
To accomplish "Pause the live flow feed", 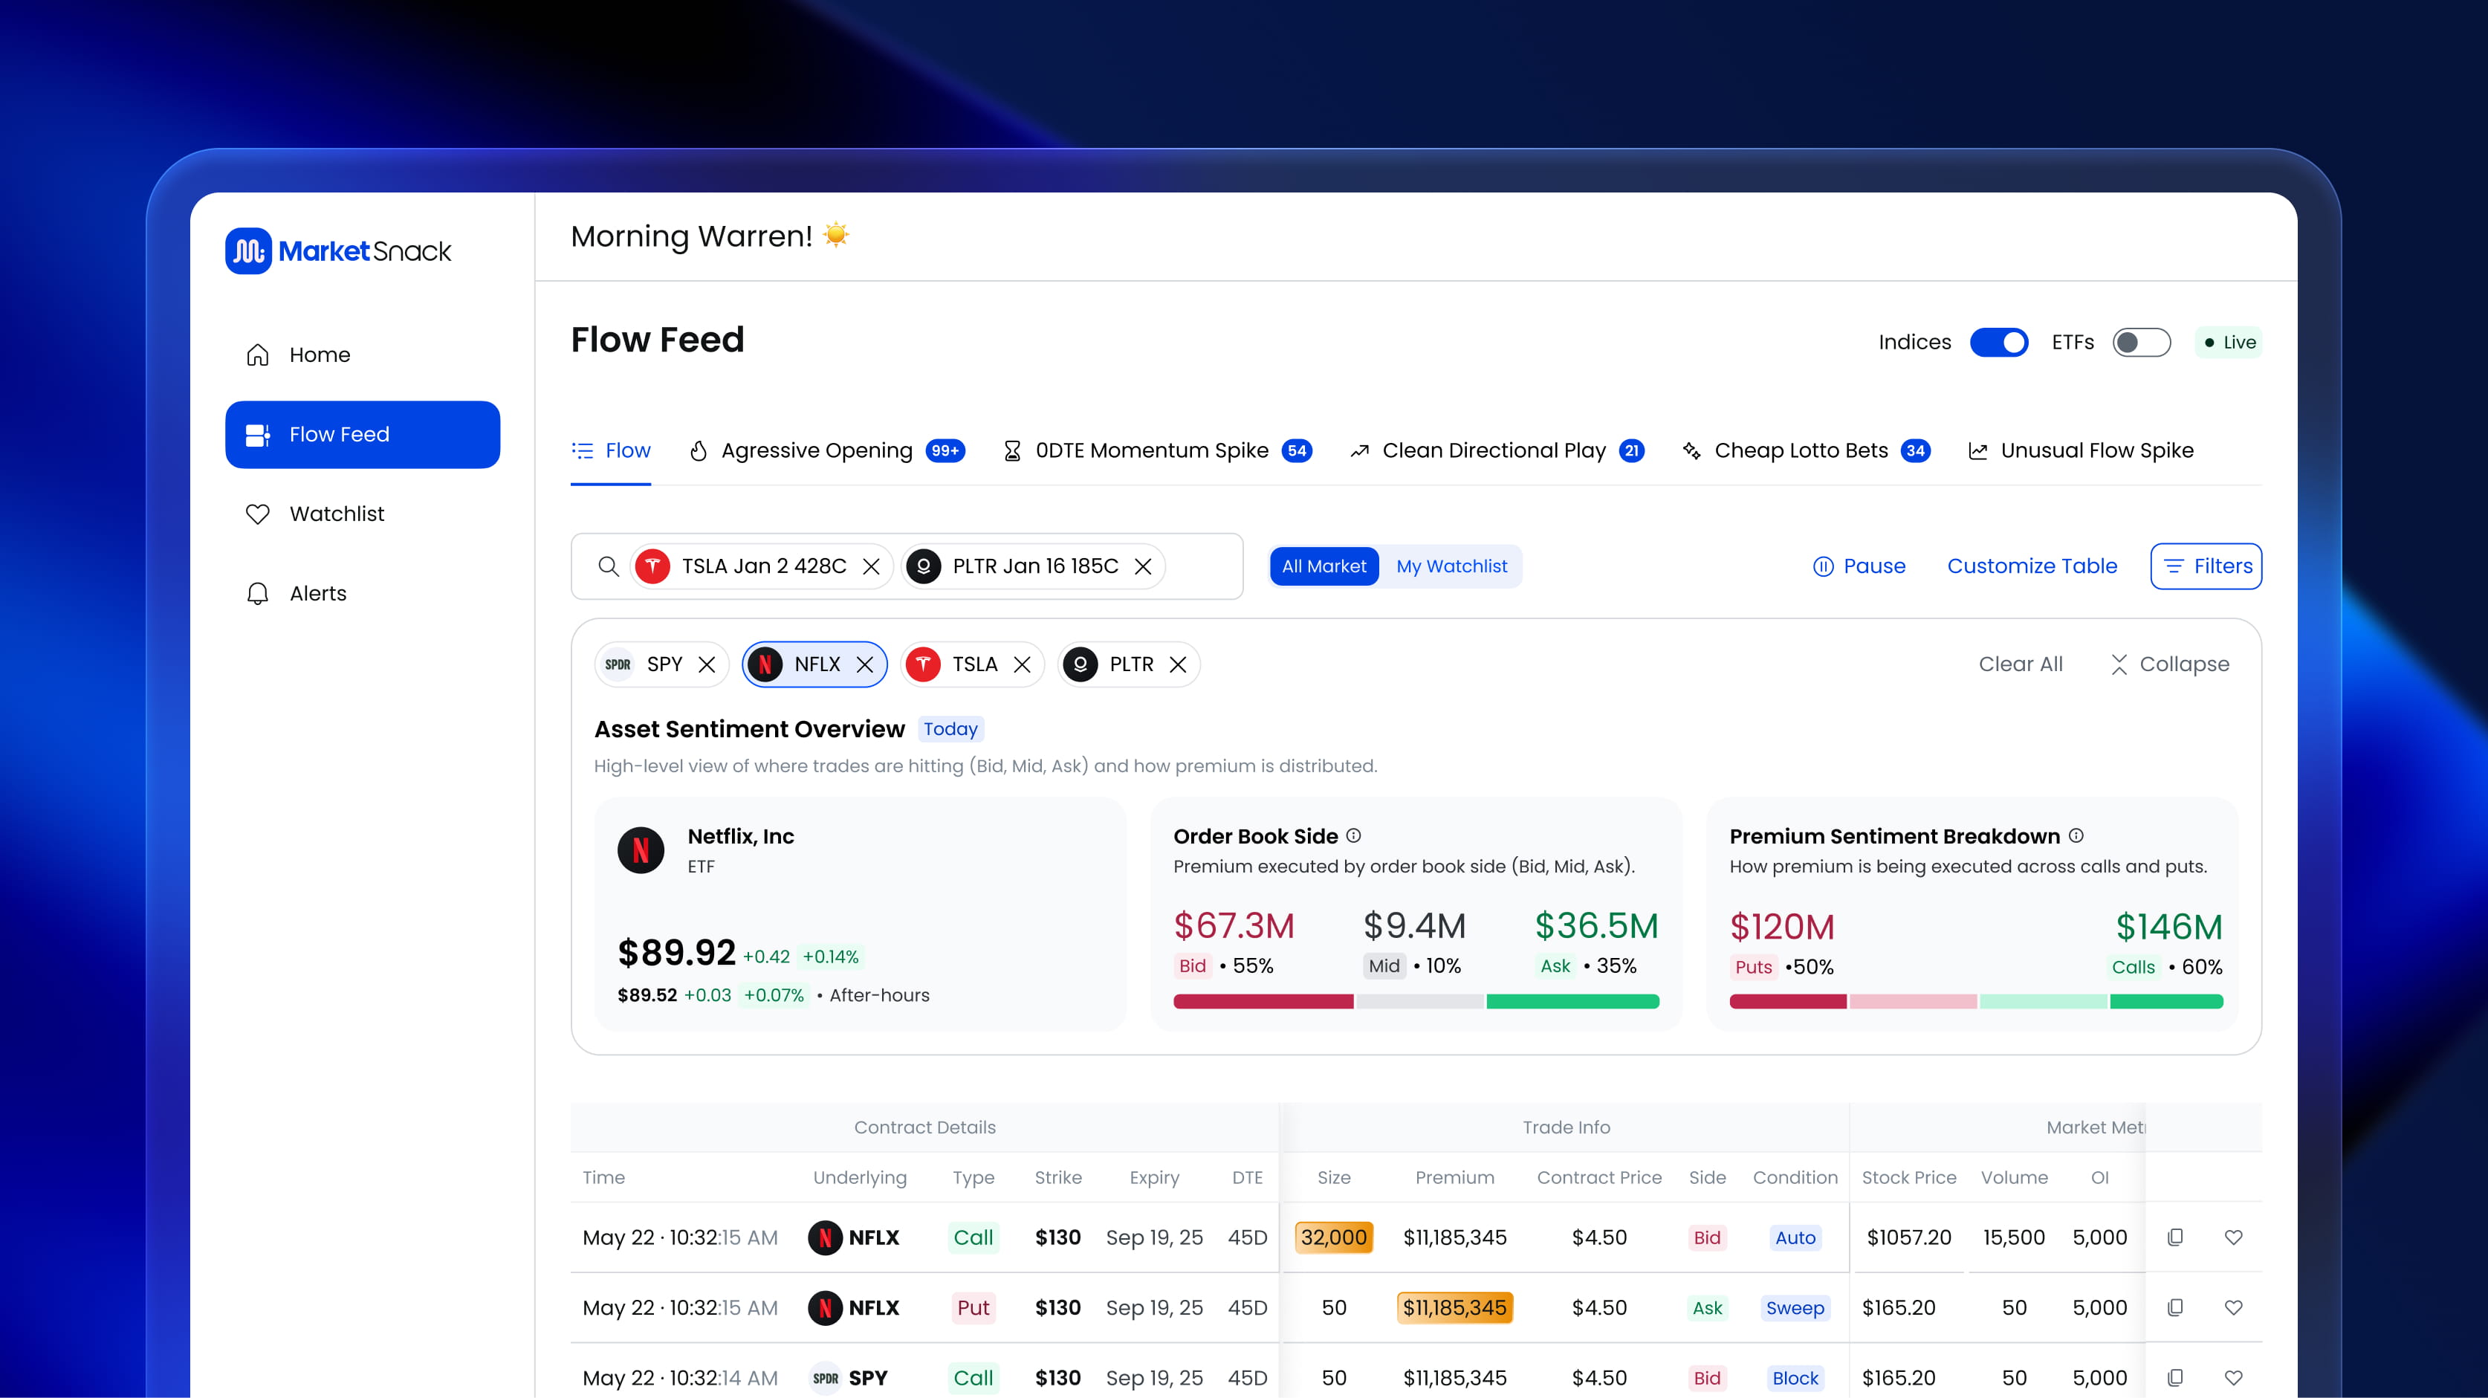I will tap(1859, 566).
